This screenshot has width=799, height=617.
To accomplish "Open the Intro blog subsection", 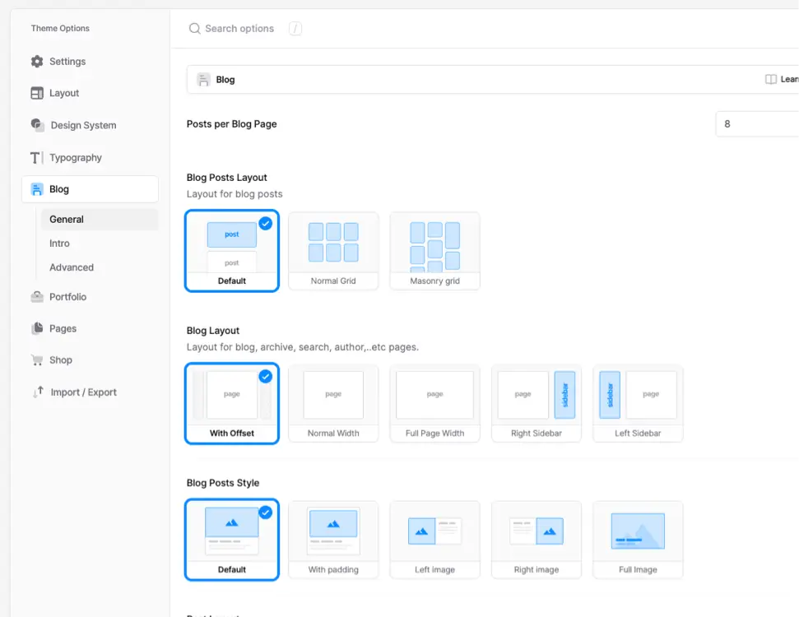I will [59, 244].
